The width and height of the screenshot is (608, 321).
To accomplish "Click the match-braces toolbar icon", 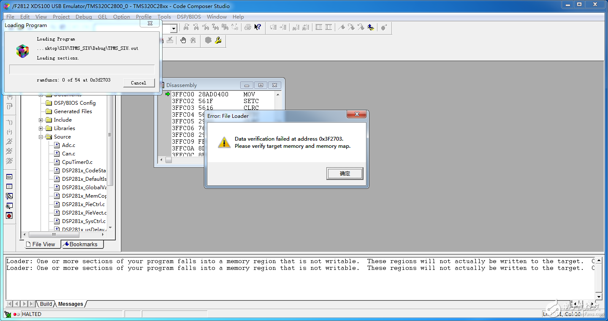I will [273, 27].
